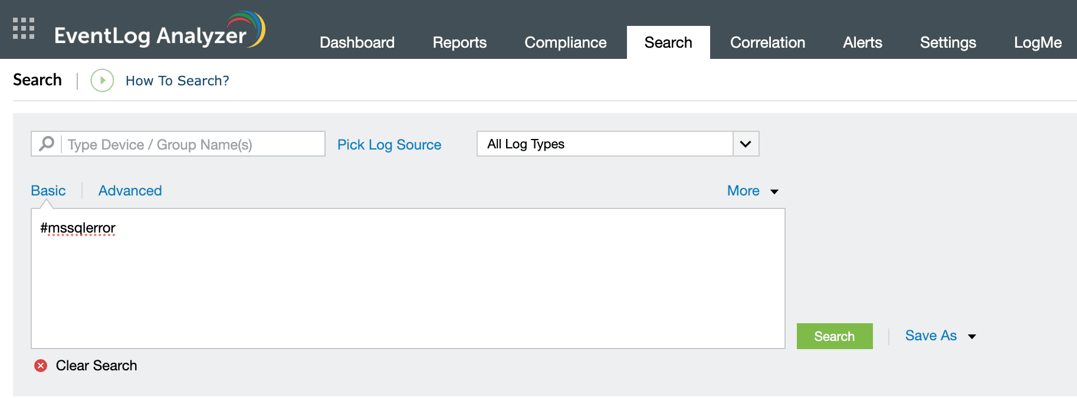Screen dimensions: 1077x398
Task: Click the How To Search play icon
Action: pyautogui.click(x=102, y=81)
